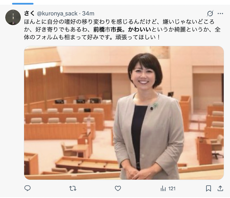Click the @kuronya_sack handle
Viewport: 230px width, 198px height.
pyautogui.click(x=57, y=14)
